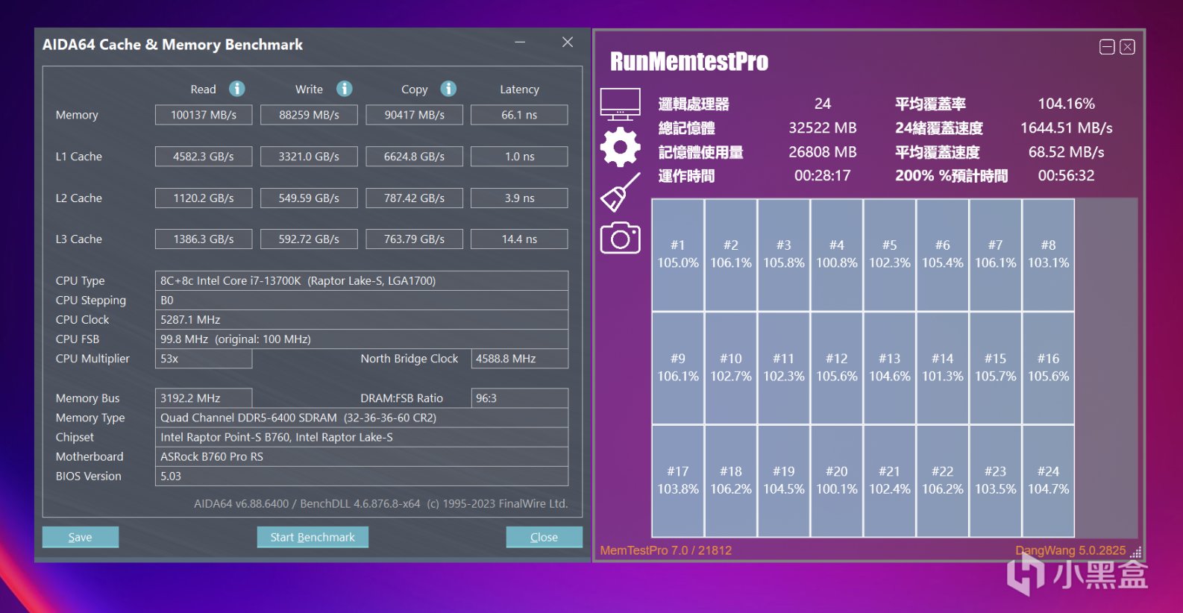Open the settings gear in RunMemtestPro
The width and height of the screenshot is (1183, 613).
pos(621,147)
